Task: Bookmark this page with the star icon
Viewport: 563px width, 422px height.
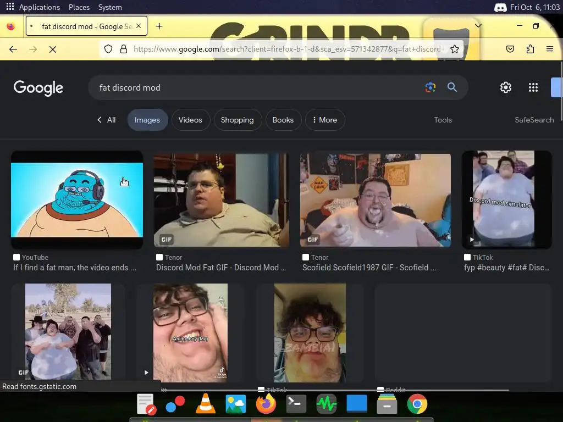Action: click(455, 49)
